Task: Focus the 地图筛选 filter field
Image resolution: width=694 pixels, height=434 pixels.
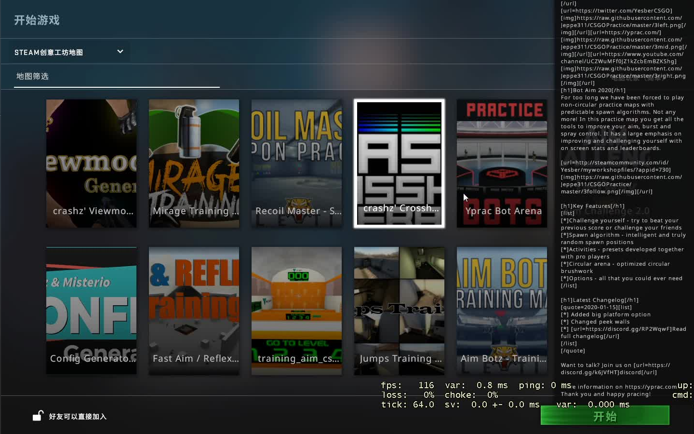Action: [117, 77]
